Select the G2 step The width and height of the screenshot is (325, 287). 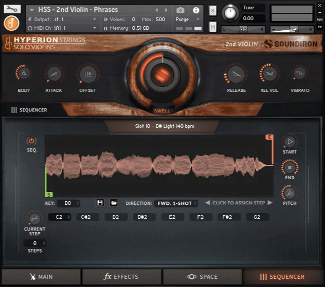257,217
